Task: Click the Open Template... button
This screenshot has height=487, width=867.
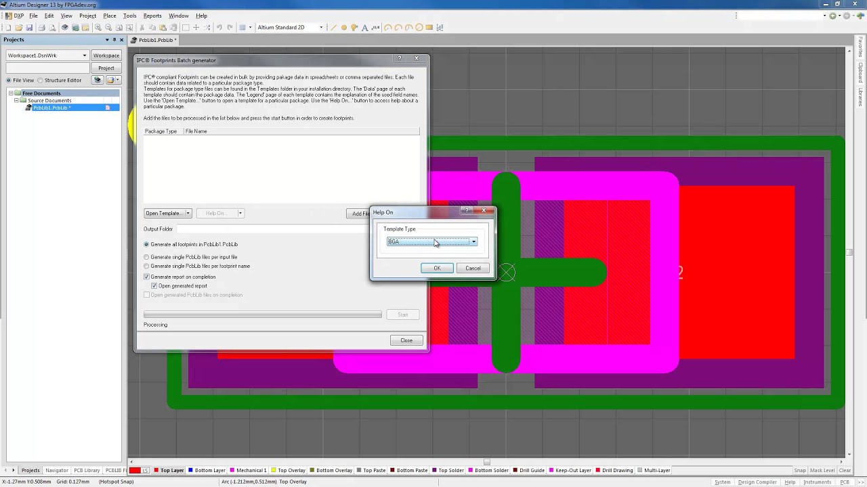Action: pos(165,213)
